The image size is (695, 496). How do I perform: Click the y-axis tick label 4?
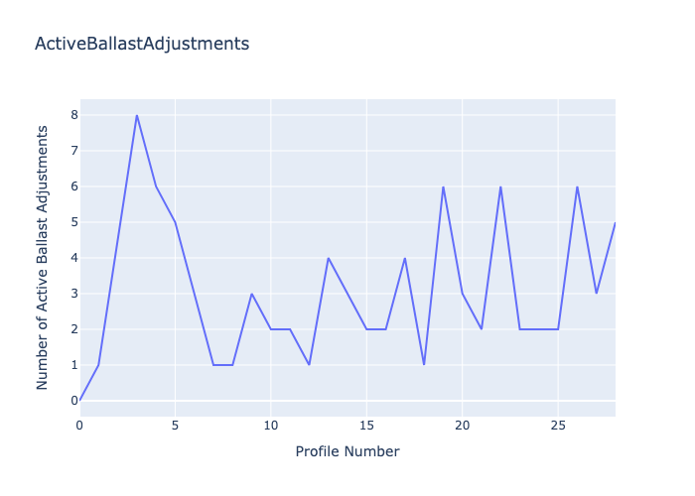point(73,258)
